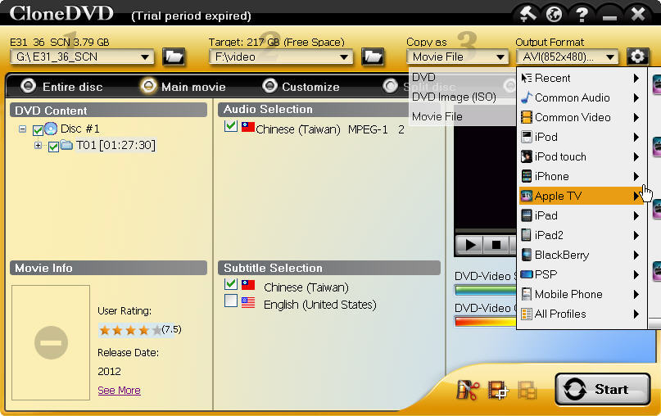Click the Apple TV icon
The height and width of the screenshot is (416, 661).
coord(527,196)
